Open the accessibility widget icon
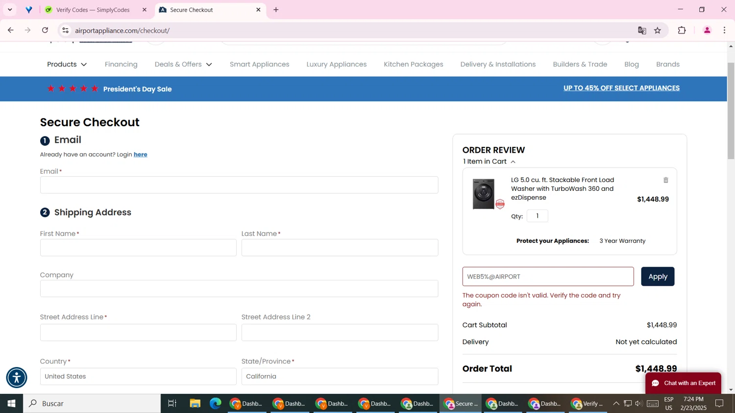The height and width of the screenshot is (413, 735). point(17,377)
